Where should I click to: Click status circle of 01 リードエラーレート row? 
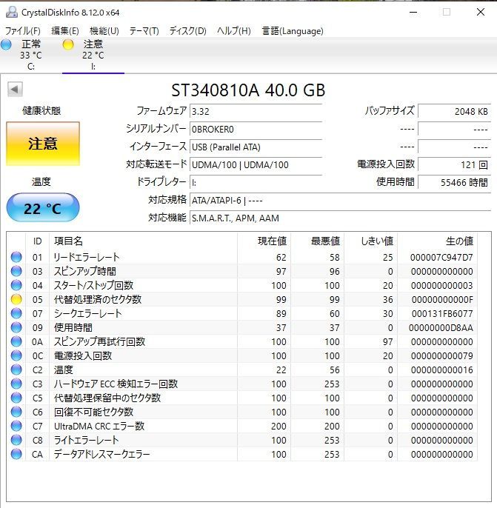(x=16, y=257)
